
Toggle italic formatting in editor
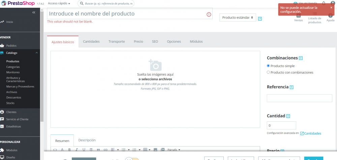76,150
